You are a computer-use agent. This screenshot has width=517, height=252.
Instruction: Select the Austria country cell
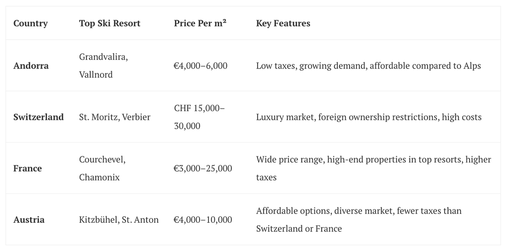click(x=29, y=219)
